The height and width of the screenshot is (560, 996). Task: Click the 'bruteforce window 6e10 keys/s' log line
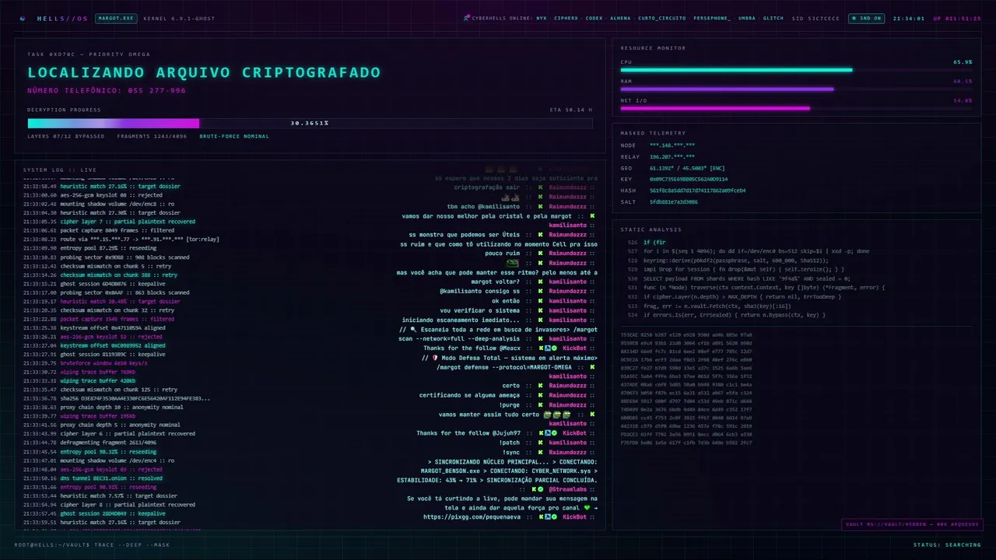pos(86,363)
